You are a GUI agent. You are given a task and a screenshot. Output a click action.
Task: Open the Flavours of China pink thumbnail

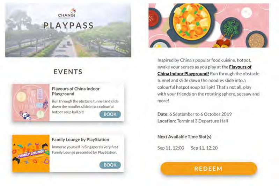click(x=31, y=103)
